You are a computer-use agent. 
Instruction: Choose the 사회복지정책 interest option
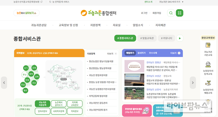(59, 111)
